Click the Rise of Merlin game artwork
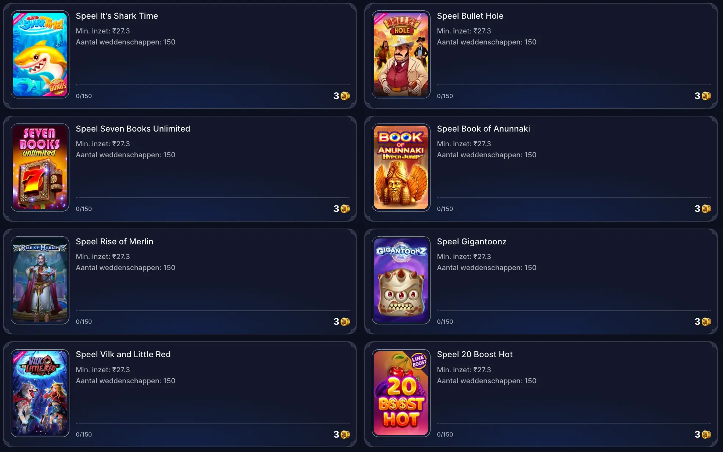This screenshot has width=723, height=452. [x=40, y=280]
